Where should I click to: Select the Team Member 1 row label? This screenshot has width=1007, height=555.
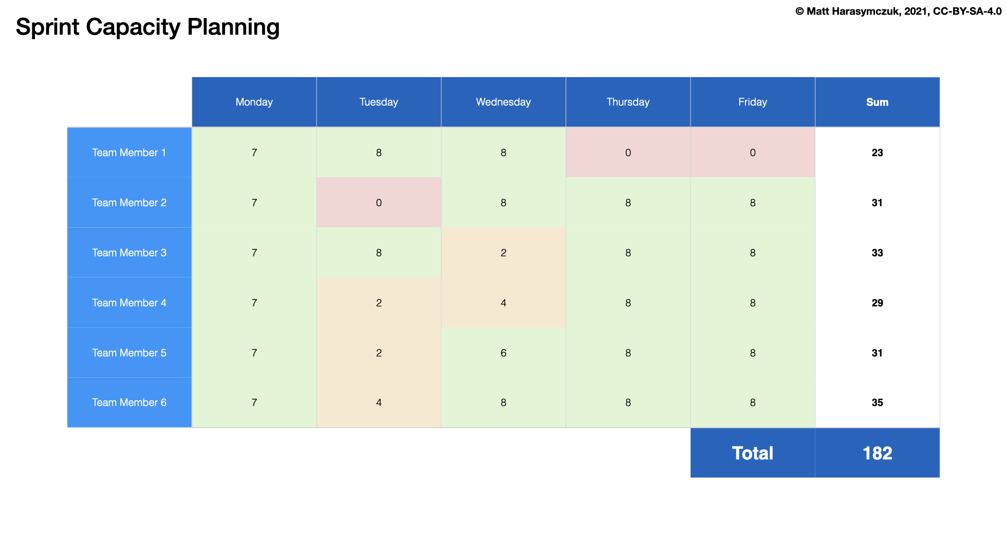tap(129, 152)
